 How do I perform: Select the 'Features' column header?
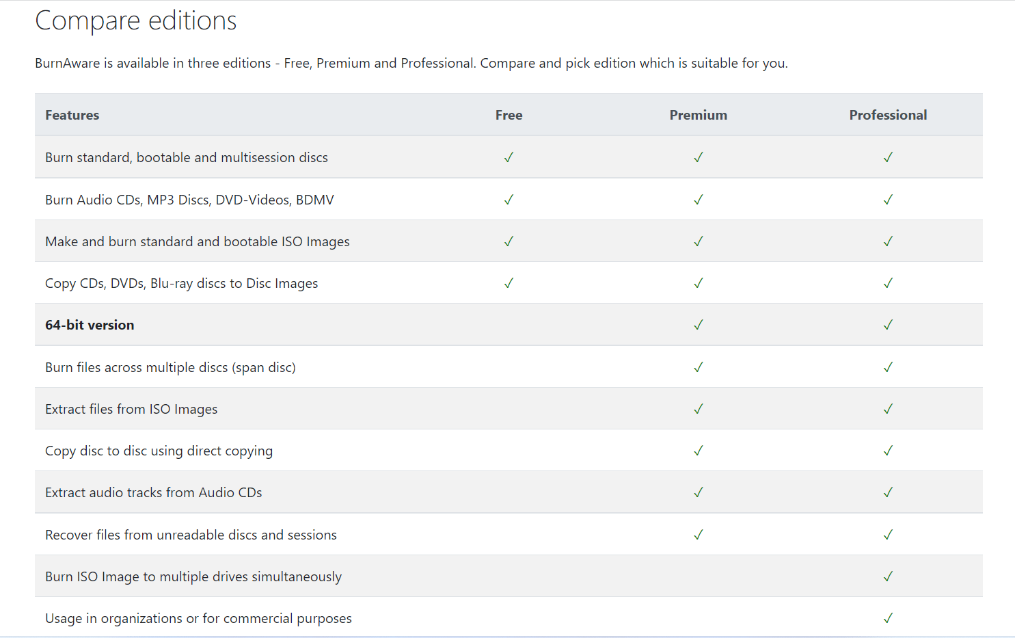72,115
